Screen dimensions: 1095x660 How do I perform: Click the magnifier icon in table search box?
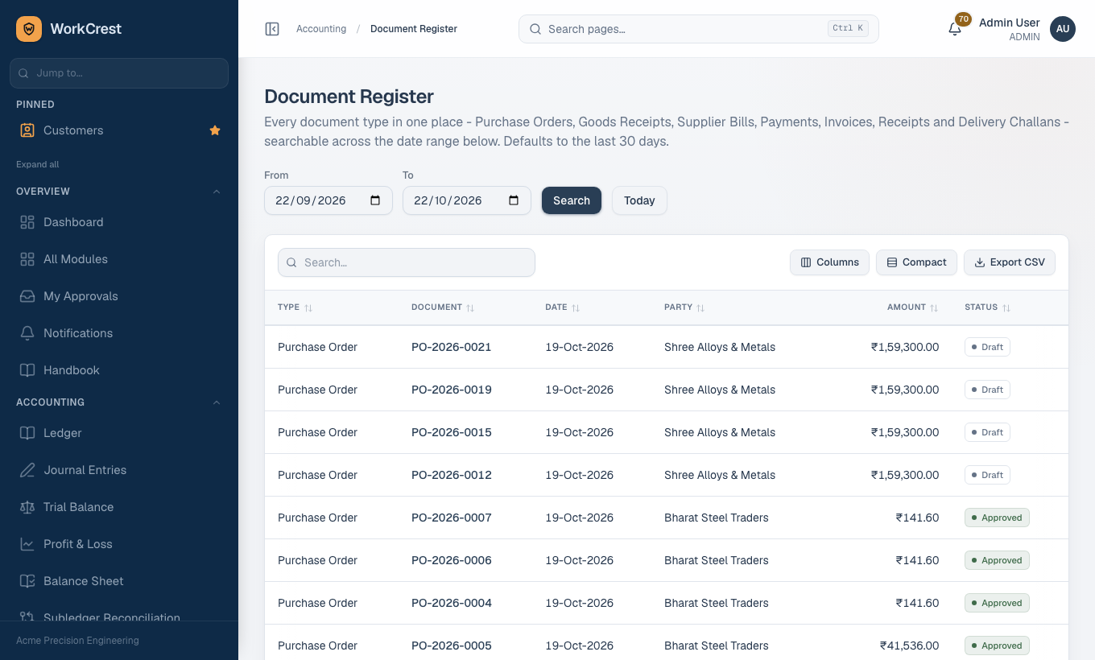point(292,262)
